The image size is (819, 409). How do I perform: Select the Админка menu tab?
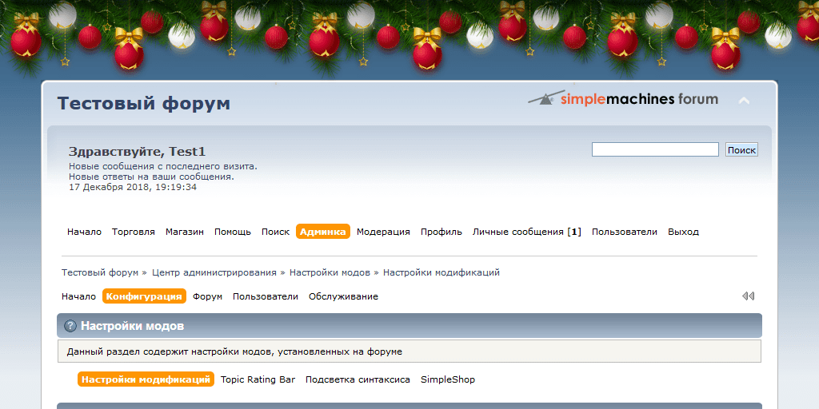[x=323, y=232]
